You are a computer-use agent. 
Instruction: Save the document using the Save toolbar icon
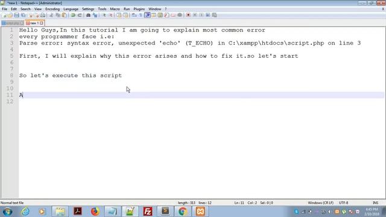(x=16, y=15)
